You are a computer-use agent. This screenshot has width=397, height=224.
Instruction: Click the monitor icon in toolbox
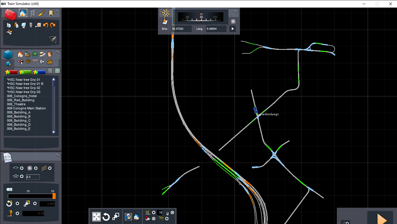[24, 25]
